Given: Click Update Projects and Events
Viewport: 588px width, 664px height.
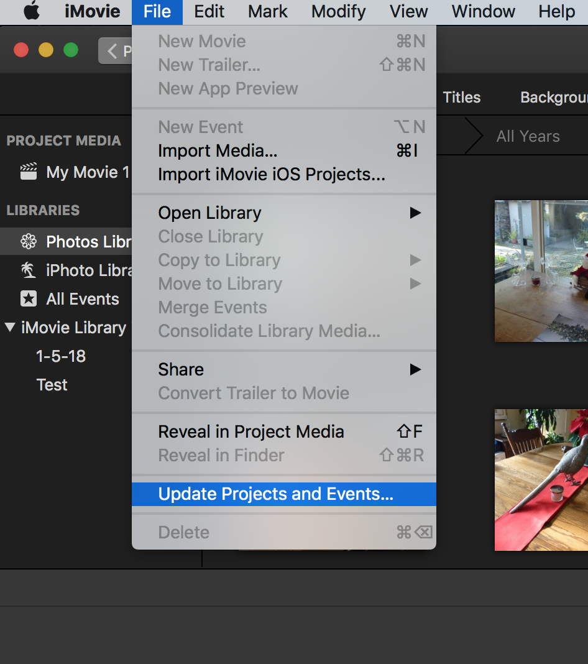Looking at the screenshot, I should click(275, 494).
